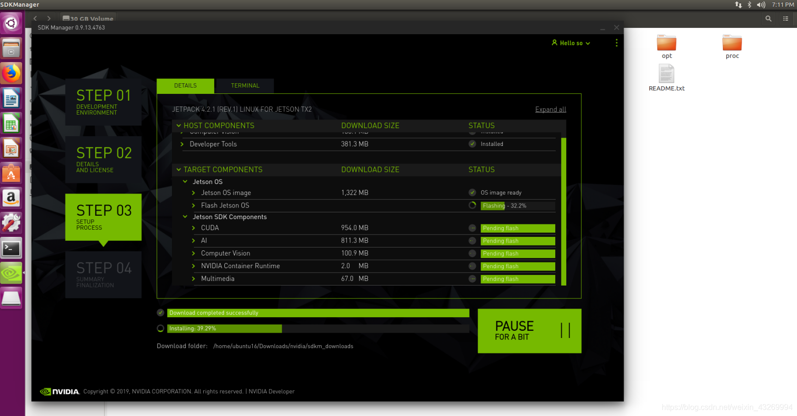Open the mounted drive dock icon
The height and width of the screenshot is (416, 797).
click(11, 299)
